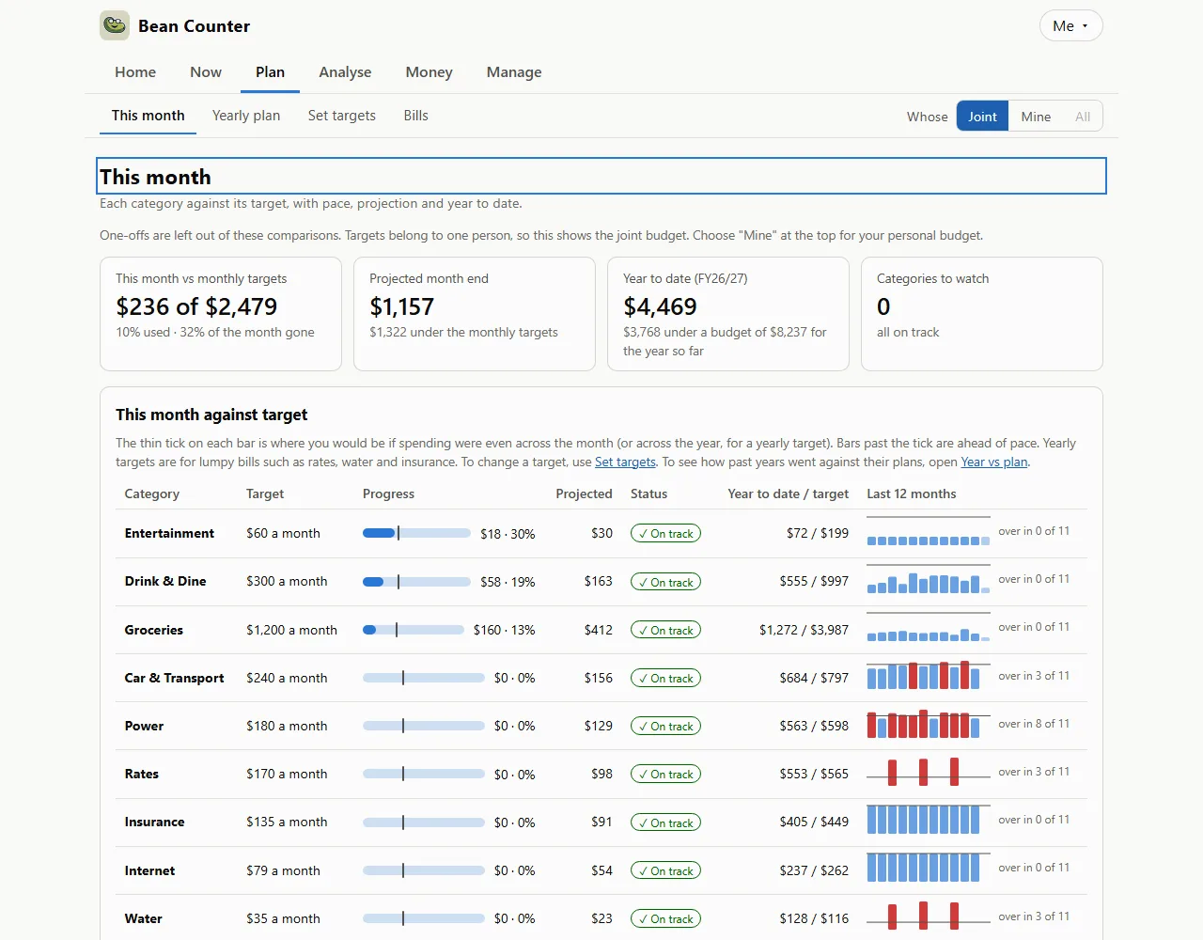The width and height of the screenshot is (1203, 940).
Task: Open the Yearly plan sub-tab
Action: coord(246,116)
